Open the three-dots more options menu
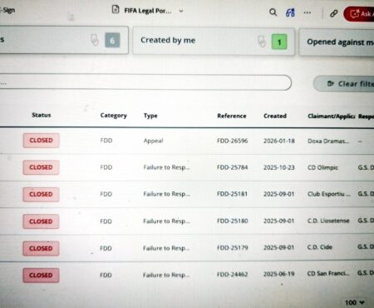 (308, 12)
